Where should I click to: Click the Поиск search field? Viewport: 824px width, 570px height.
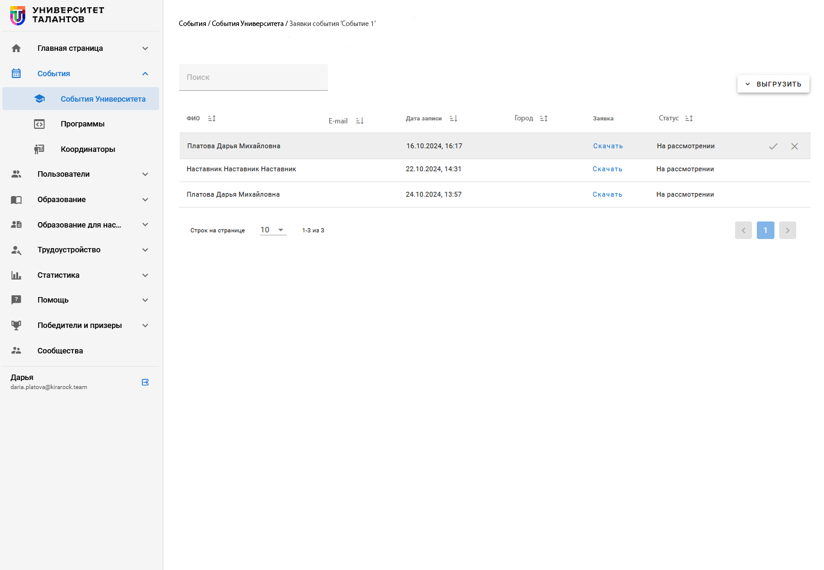(x=253, y=77)
